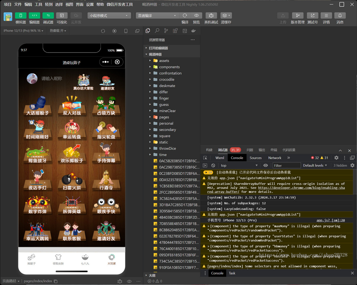Open the search icon in the editor sidebar
This screenshot has width=357, height=285.
click(x=157, y=31)
